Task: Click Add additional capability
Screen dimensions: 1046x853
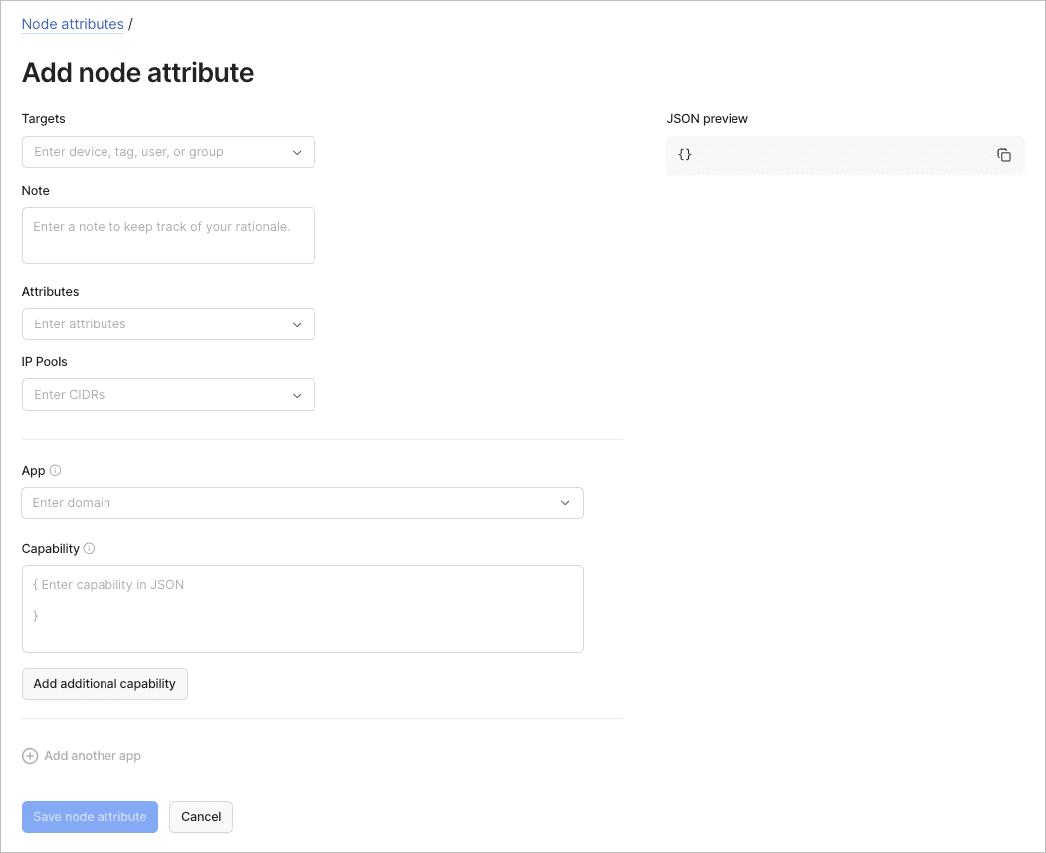Action: click(105, 684)
